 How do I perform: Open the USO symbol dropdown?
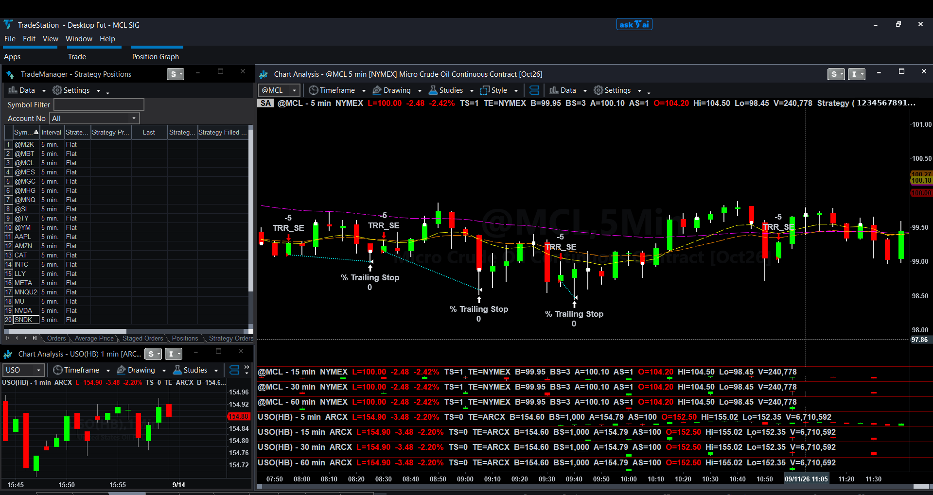pos(38,370)
